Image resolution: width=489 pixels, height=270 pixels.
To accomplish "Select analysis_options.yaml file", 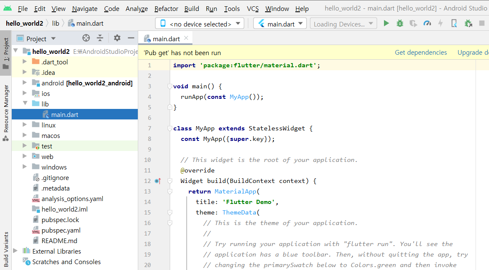I will [x=72, y=199].
